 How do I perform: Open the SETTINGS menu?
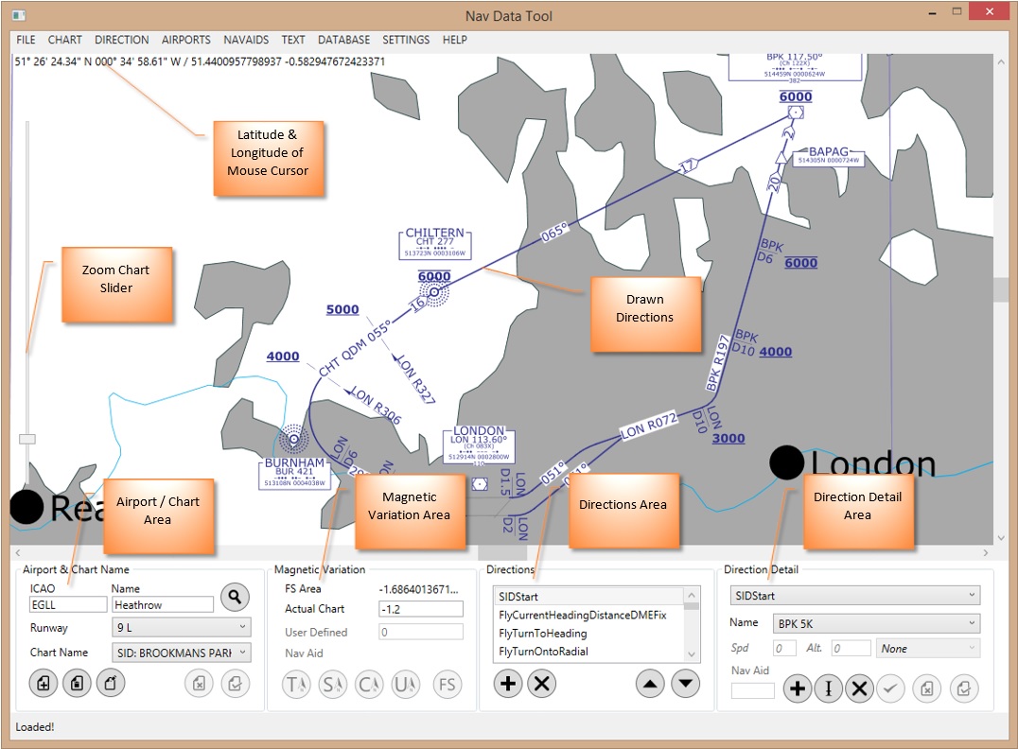pos(406,40)
